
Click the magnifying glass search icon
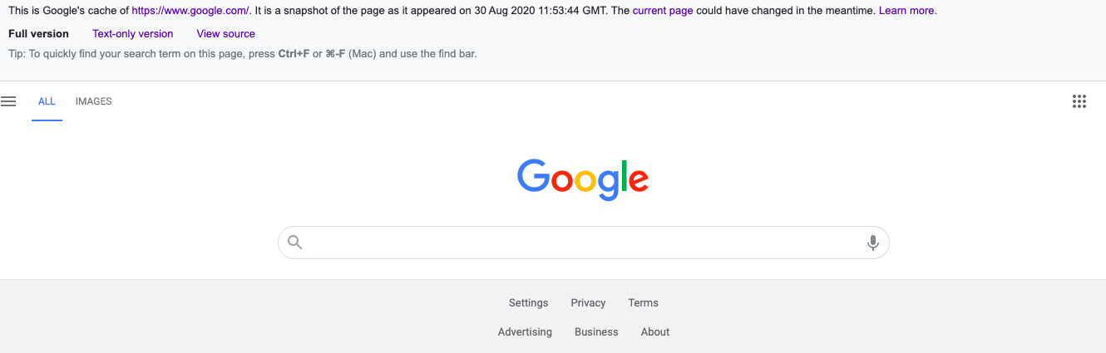coord(295,243)
